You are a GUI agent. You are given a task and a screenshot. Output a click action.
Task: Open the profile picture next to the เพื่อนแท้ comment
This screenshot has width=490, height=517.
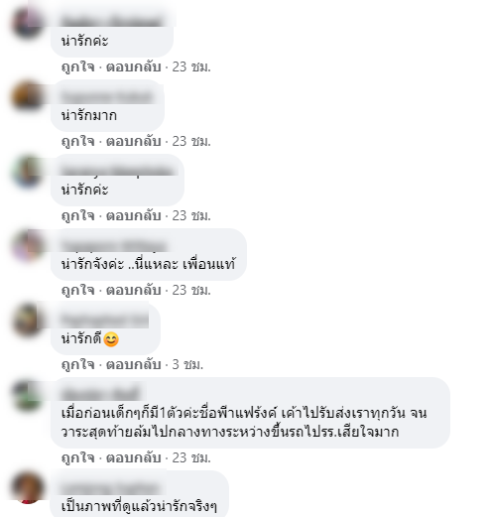(x=28, y=245)
